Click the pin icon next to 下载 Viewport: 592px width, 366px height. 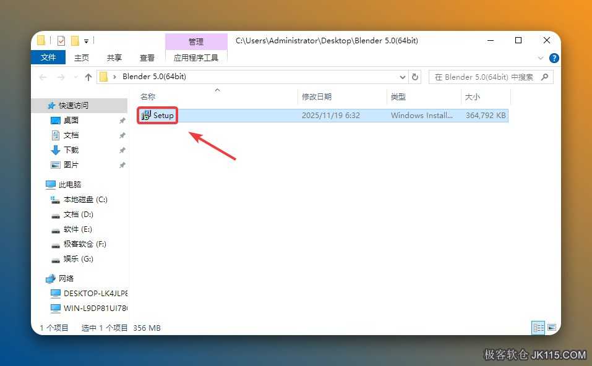pyautogui.click(x=122, y=150)
